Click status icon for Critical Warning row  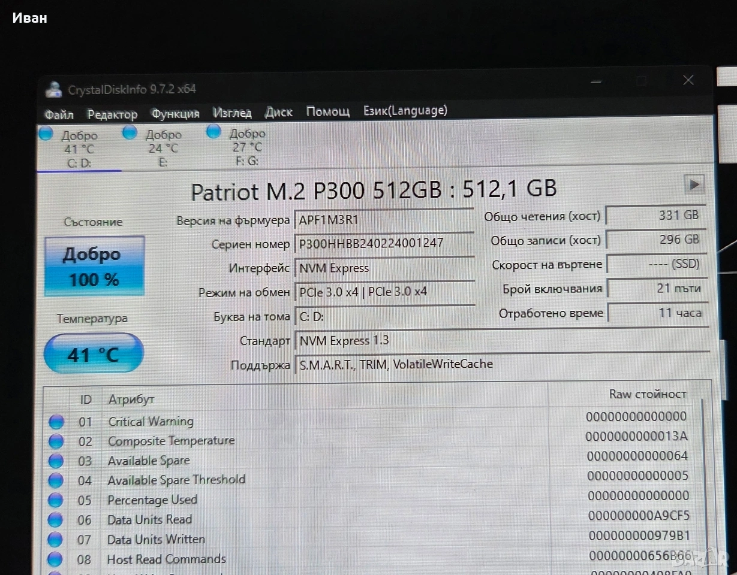point(56,422)
